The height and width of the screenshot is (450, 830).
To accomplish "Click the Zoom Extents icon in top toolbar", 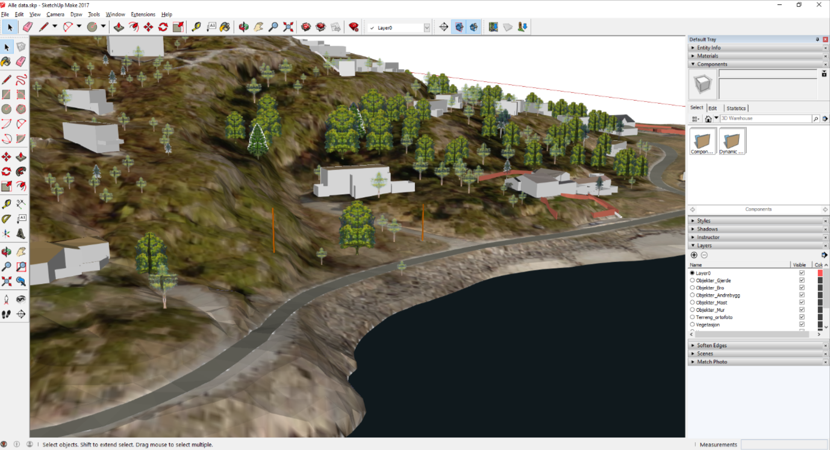I will pos(289,27).
